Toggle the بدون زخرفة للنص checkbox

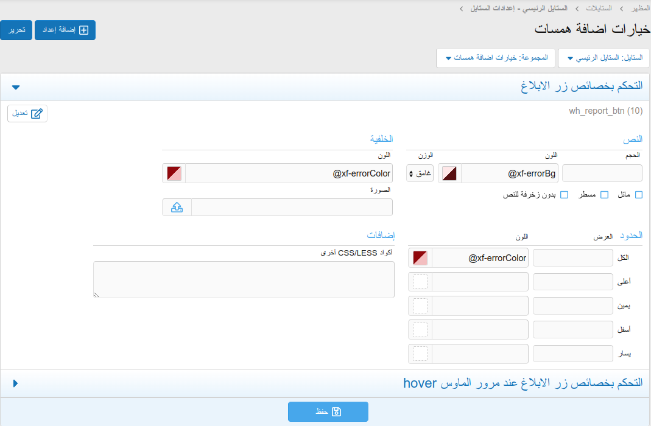(564, 195)
